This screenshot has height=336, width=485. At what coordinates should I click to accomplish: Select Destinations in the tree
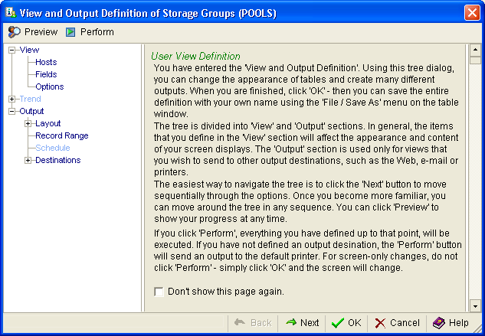[x=57, y=160]
